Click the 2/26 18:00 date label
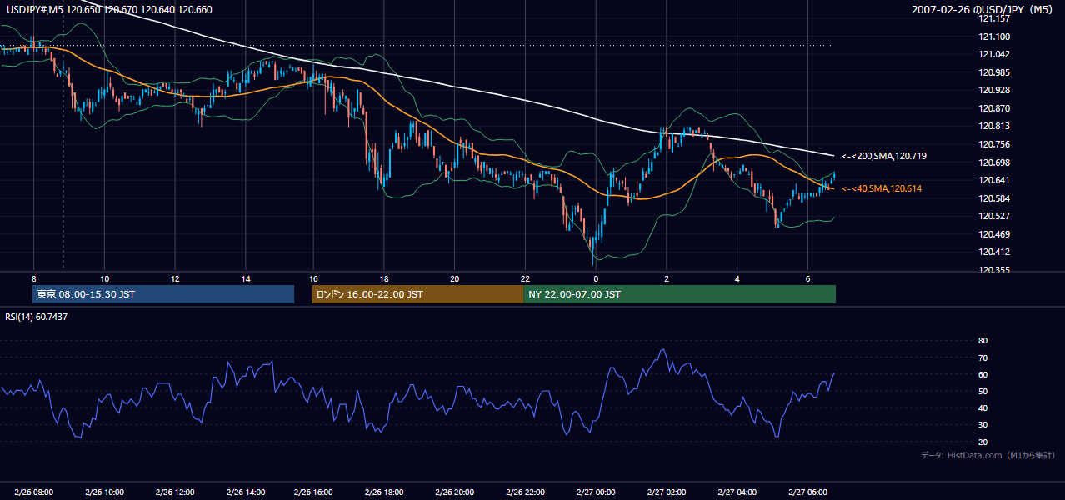This screenshot has width=1065, height=500. pos(383,492)
